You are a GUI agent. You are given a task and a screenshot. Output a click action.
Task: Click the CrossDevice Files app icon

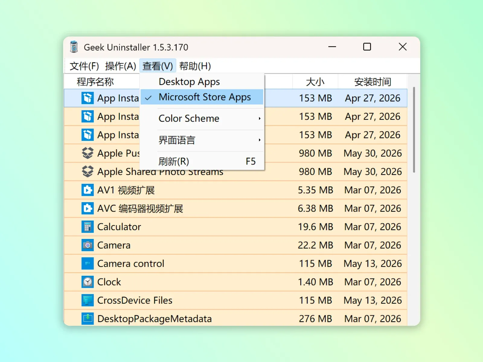pyautogui.click(x=88, y=300)
